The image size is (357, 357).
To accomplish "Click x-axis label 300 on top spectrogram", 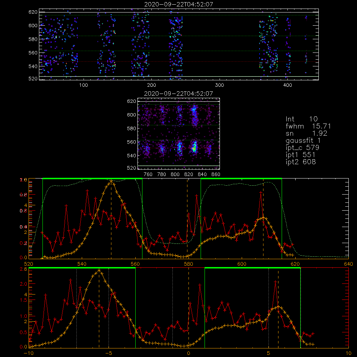I will 220,85.
